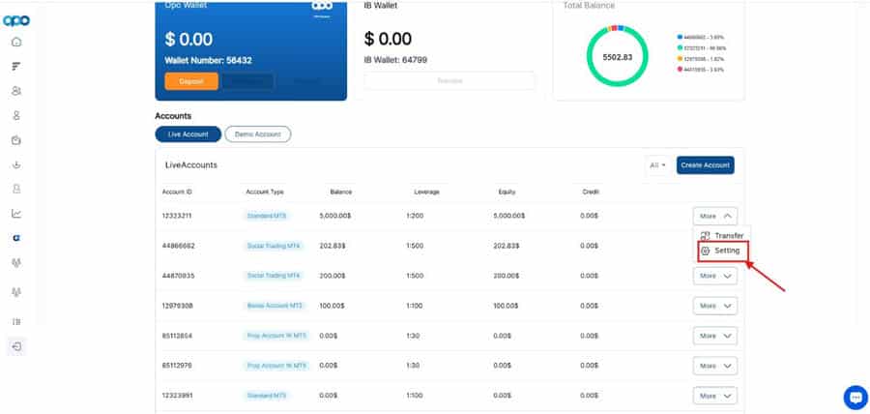Switch to the Demo Account tab
The height and width of the screenshot is (414, 870).
click(x=257, y=134)
